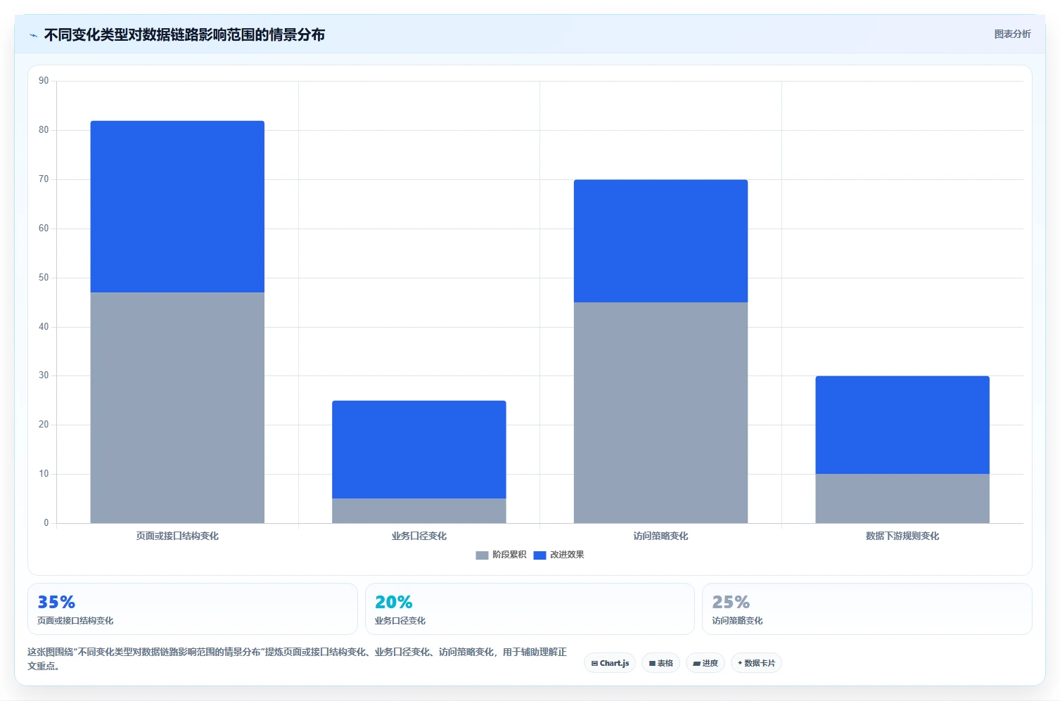1060x701 pixels.
Task: Click the x-axis label 页面或接口结构变化
Action: (177, 536)
